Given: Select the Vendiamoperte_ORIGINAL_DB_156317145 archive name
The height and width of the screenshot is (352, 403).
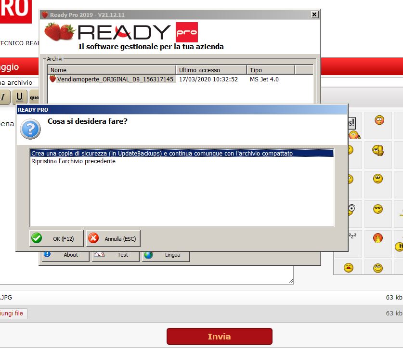Looking at the screenshot, I should point(115,79).
